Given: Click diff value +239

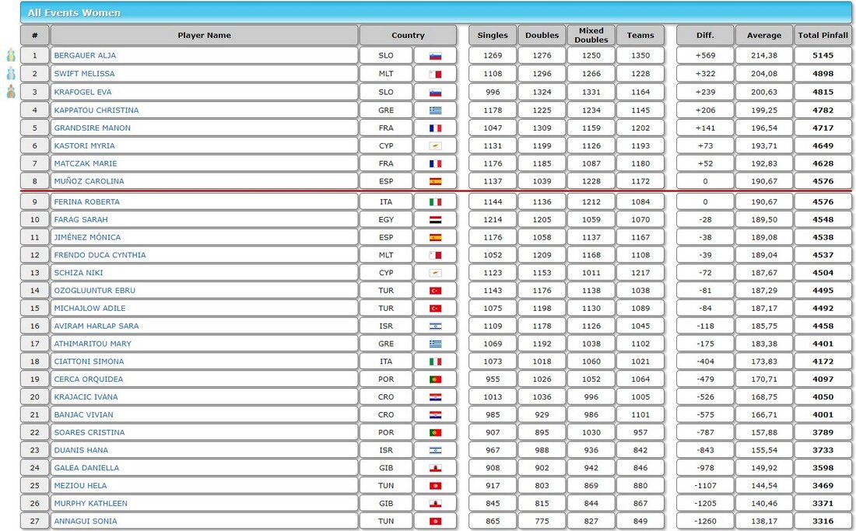Looking at the screenshot, I should pos(705,92).
